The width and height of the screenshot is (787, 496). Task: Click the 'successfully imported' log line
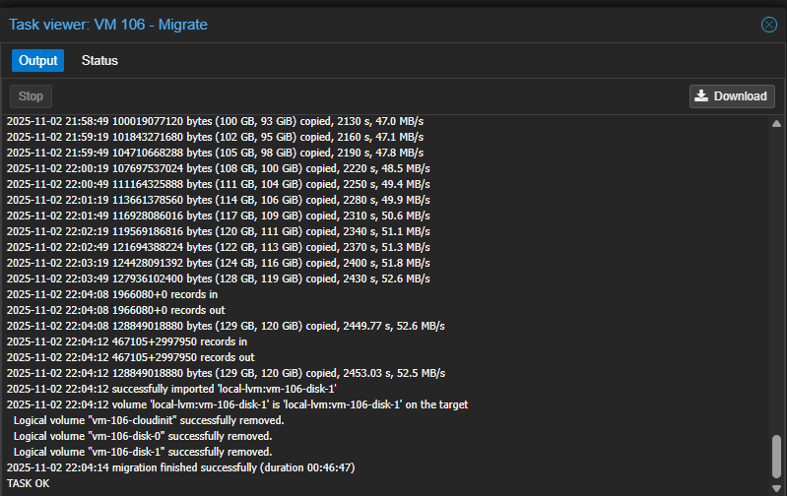[162, 389]
